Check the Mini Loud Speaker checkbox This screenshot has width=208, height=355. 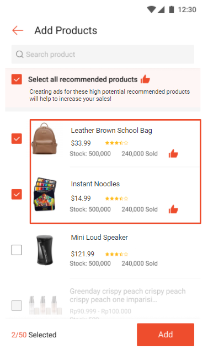[x=17, y=250]
